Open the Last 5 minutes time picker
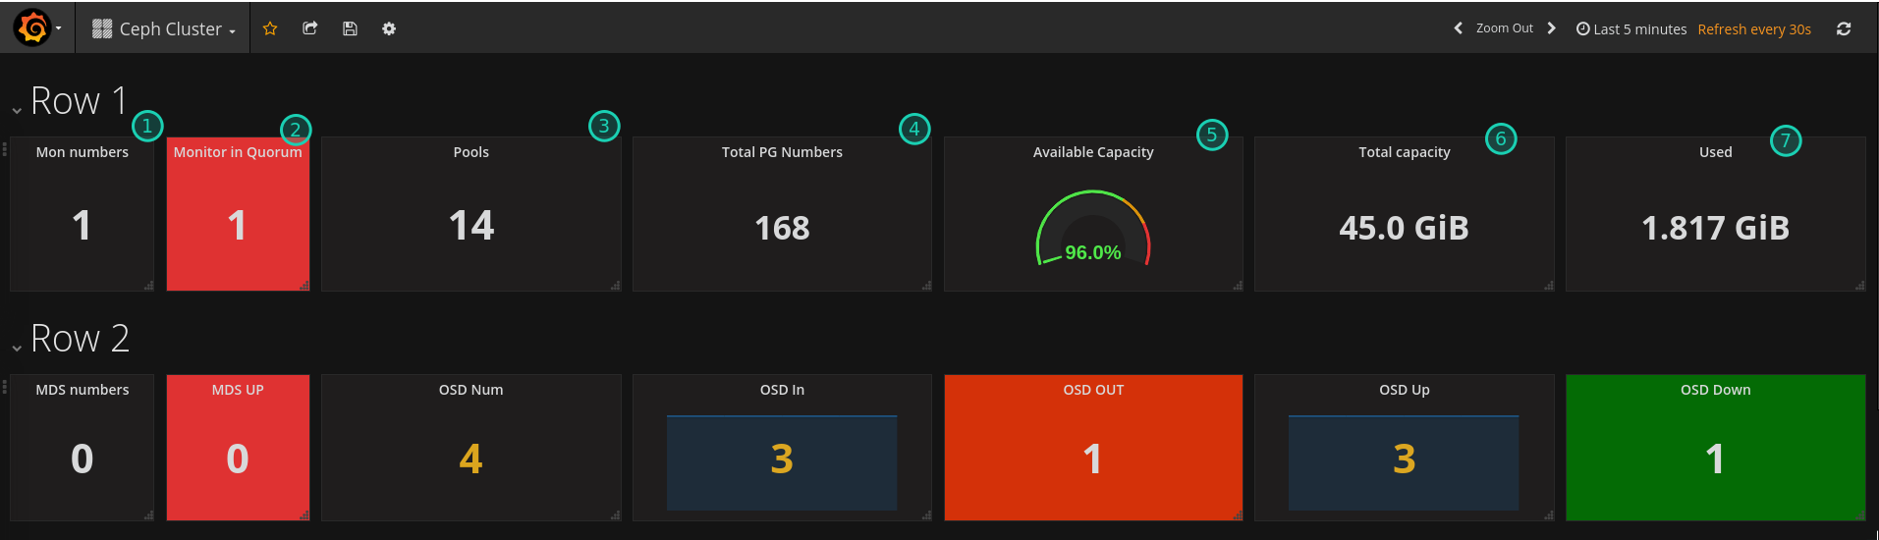This screenshot has height=540, width=1879. click(1631, 29)
